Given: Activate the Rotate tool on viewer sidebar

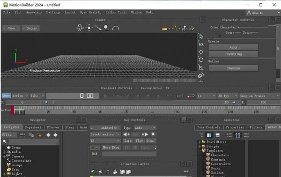Looking at the screenshot, I should (x=201, y=59).
